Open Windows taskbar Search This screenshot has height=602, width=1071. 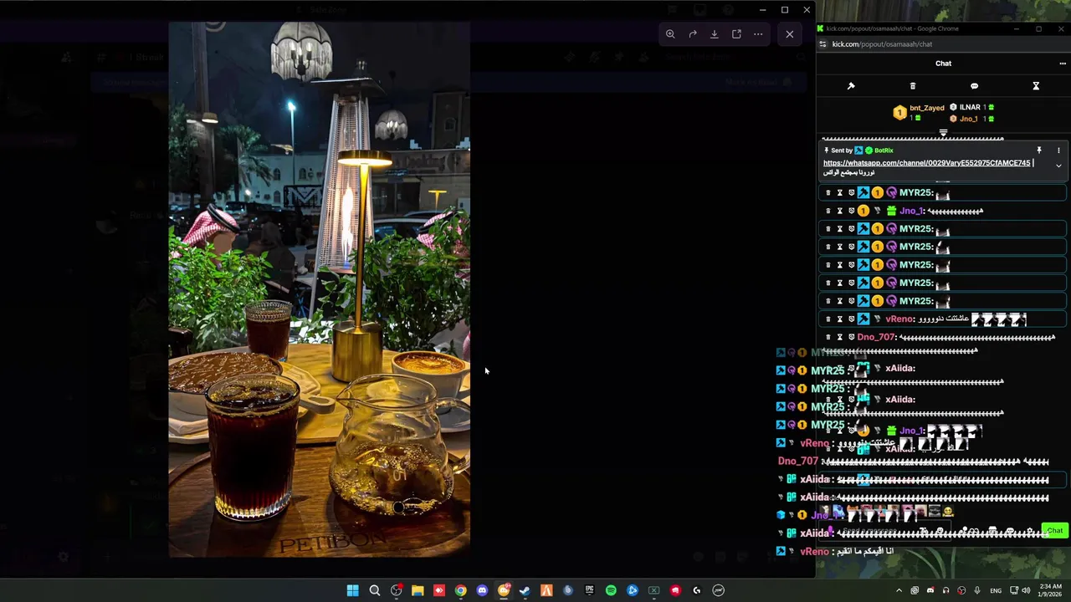(374, 590)
